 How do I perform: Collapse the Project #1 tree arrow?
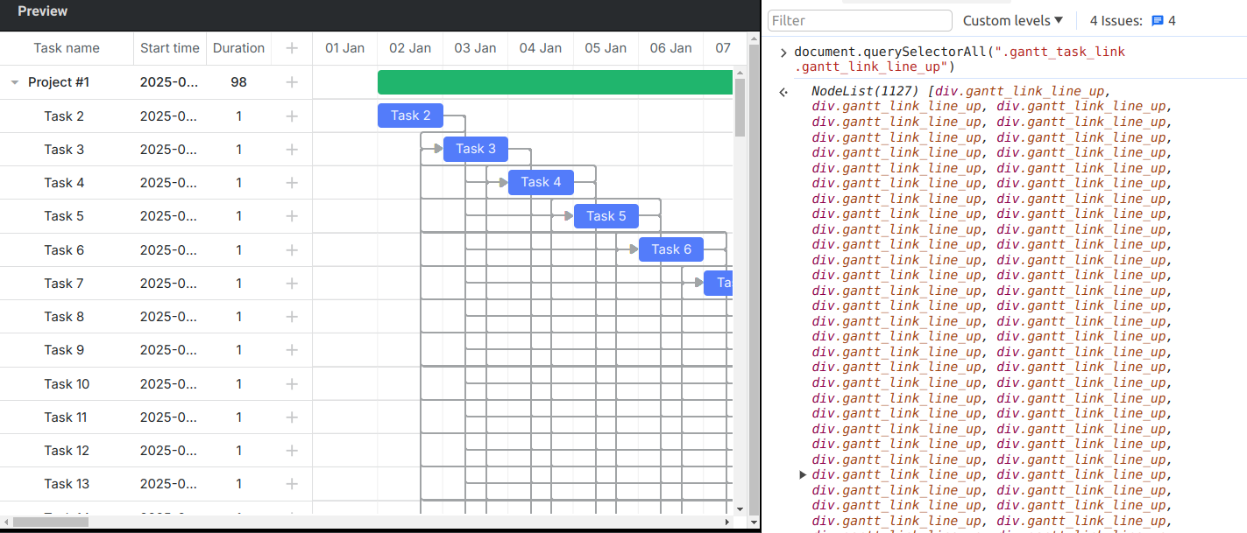(x=15, y=82)
